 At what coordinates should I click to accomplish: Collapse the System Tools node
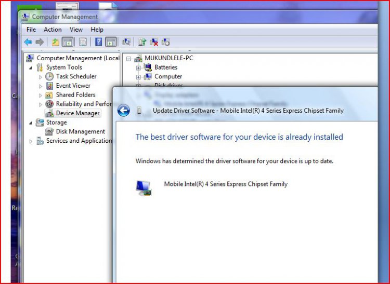pos(31,67)
